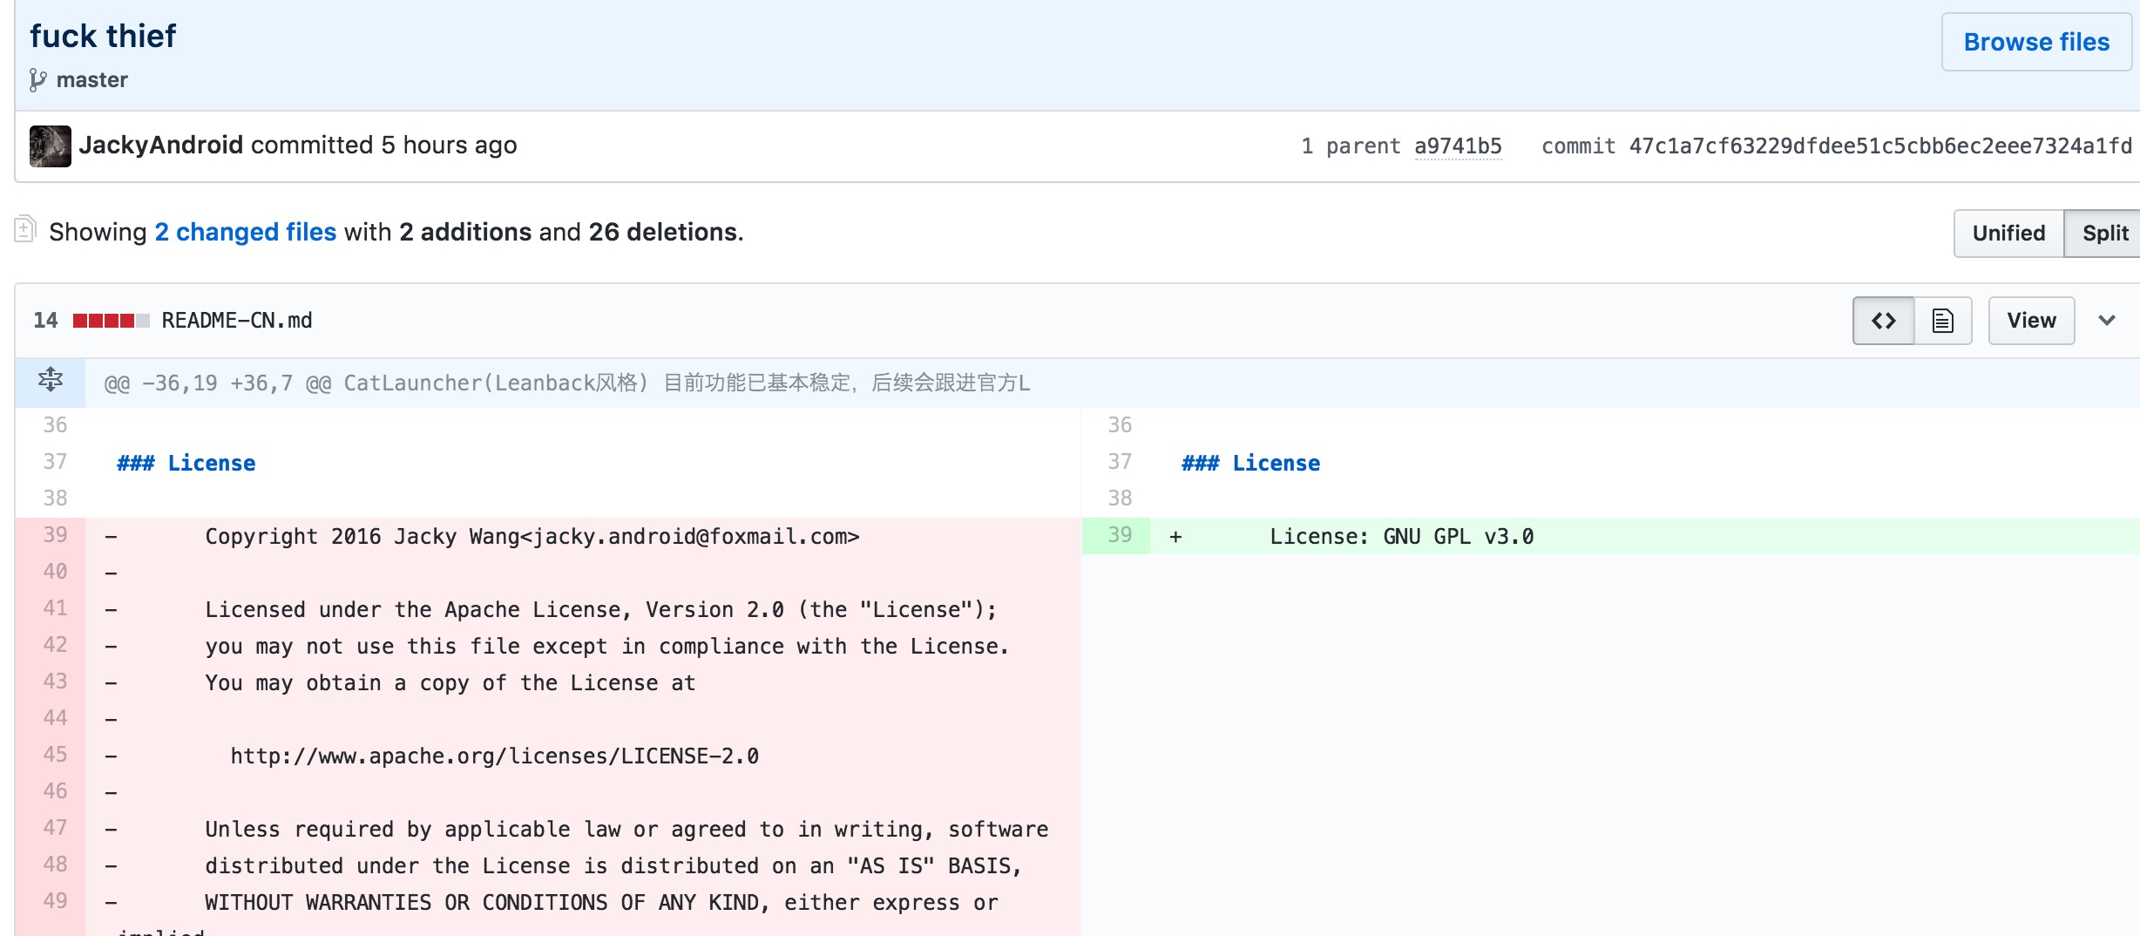The width and height of the screenshot is (2140, 936).
Task: Switch to Split diff view
Action: coord(2104,234)
